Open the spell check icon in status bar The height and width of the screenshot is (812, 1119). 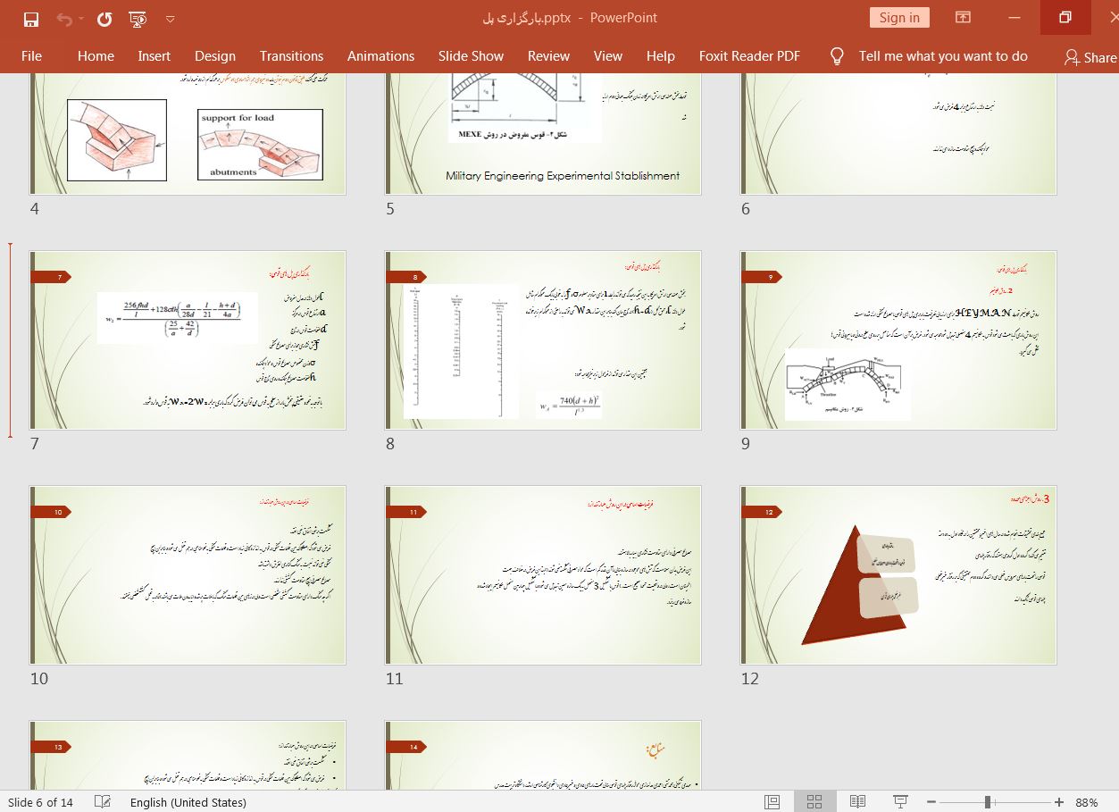103,802
